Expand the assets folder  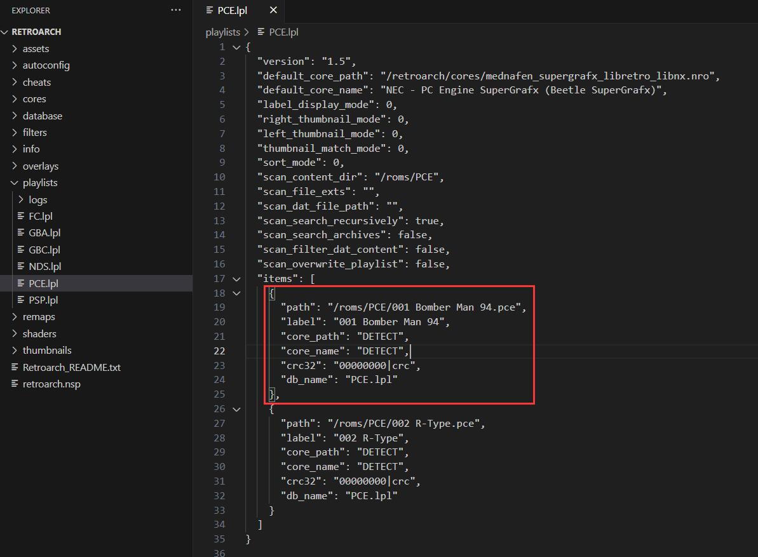36,49
